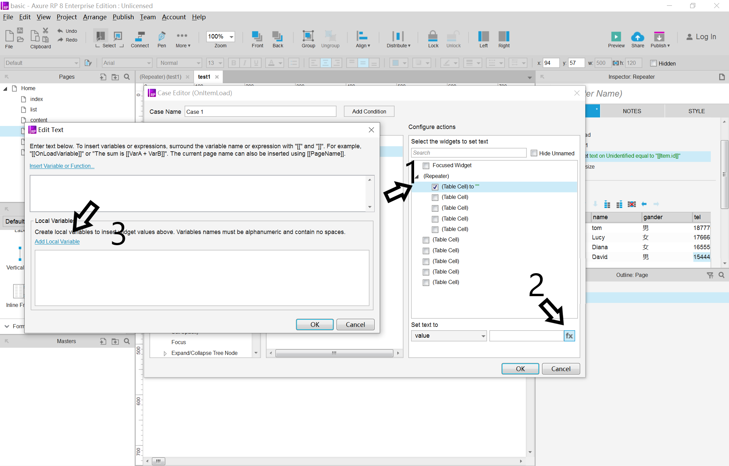729x466 pixels.
Task: Click the Lock icon in toolbar
Action: (433, 36)
